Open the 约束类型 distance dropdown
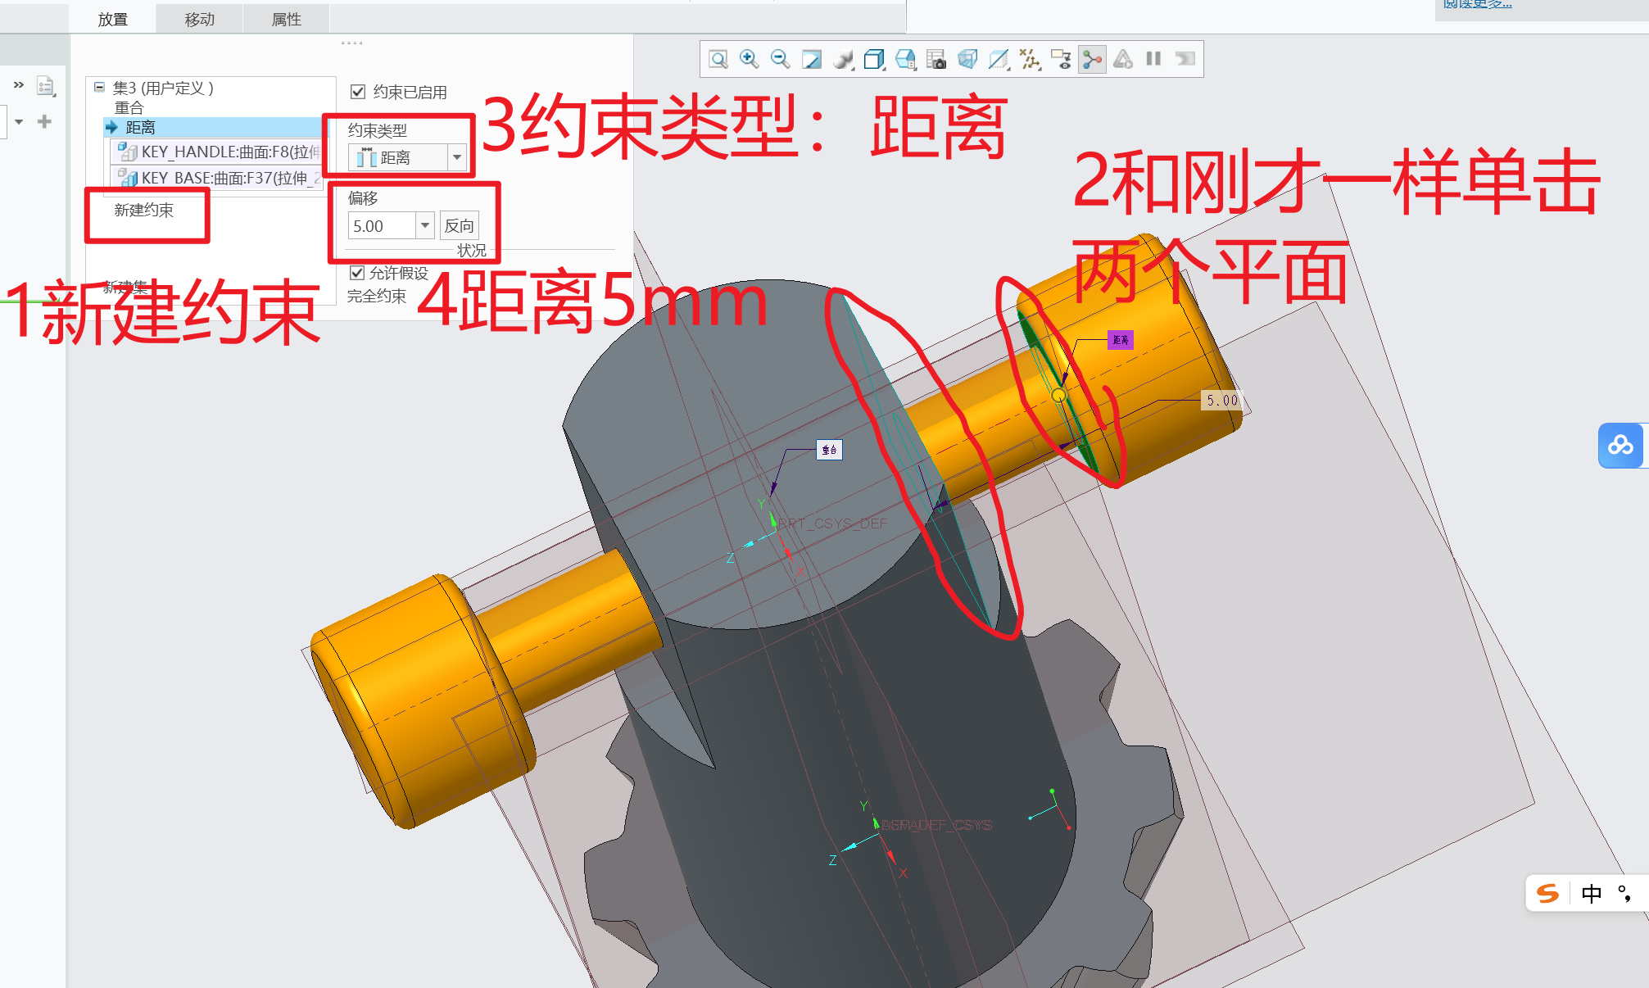Screen dimensions: 1649x988 point(457,157)
